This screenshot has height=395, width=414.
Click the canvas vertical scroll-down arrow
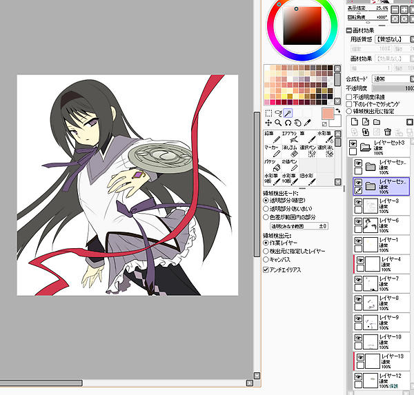[x=257, y=375]
